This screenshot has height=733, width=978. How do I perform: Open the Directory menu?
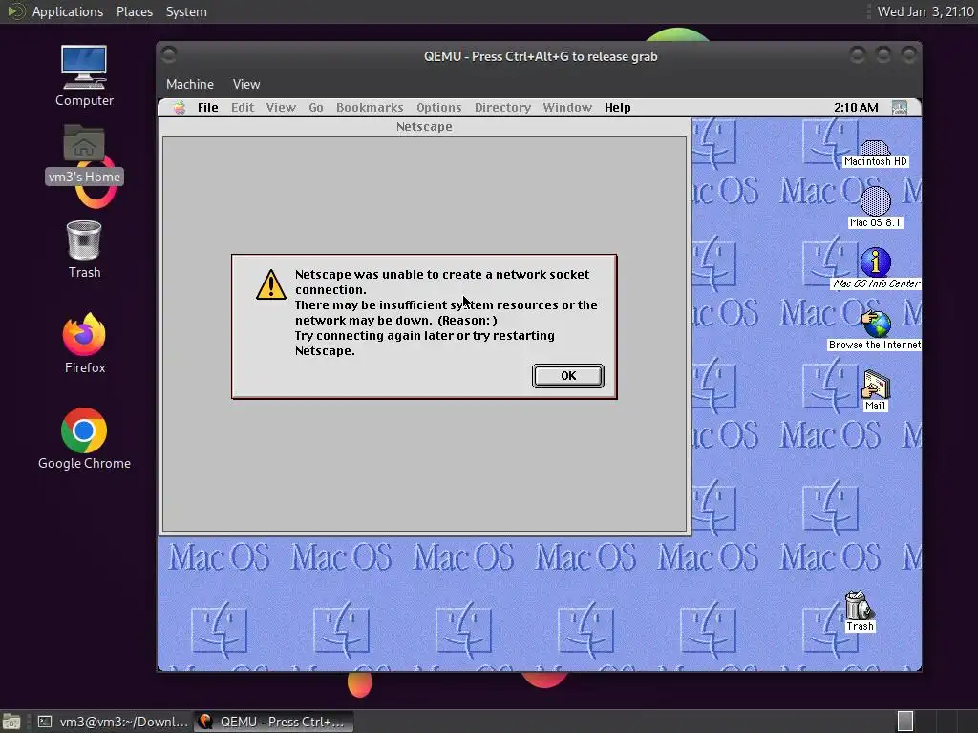click(x=502, y=107)
